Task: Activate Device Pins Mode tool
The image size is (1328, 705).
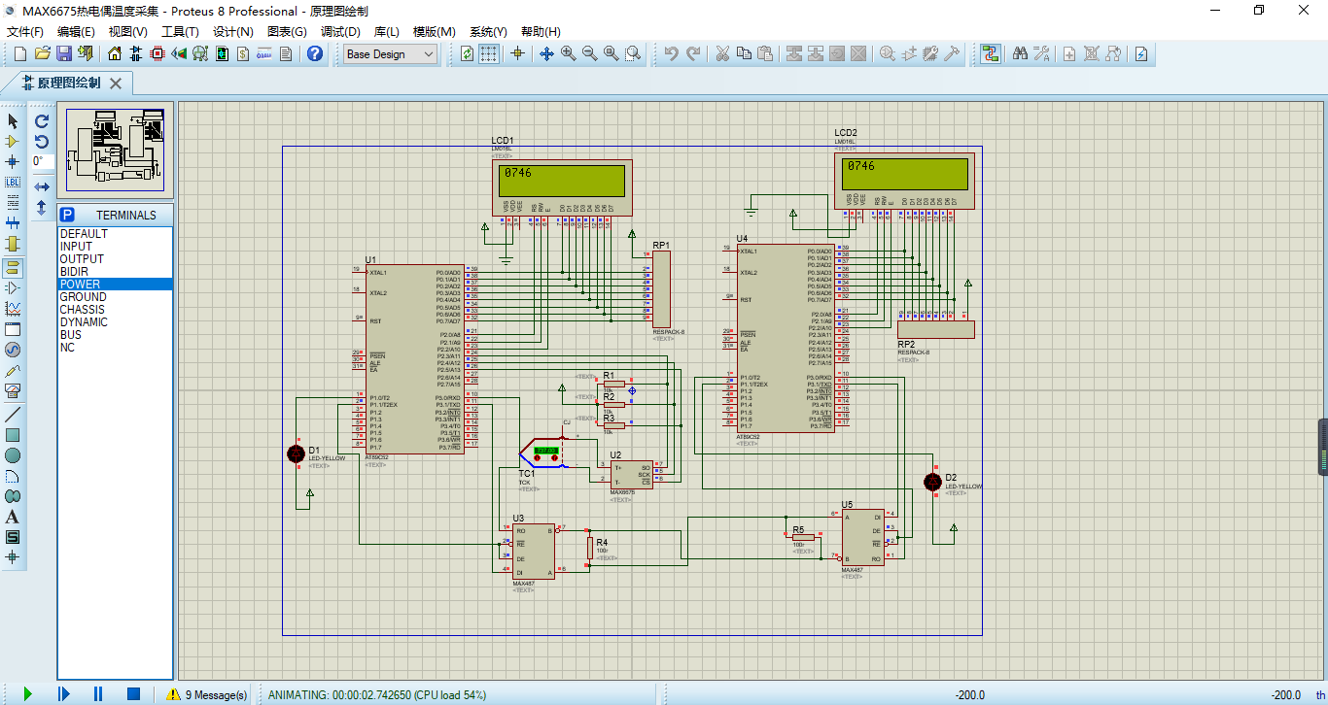Action: (x=13, y=287)
